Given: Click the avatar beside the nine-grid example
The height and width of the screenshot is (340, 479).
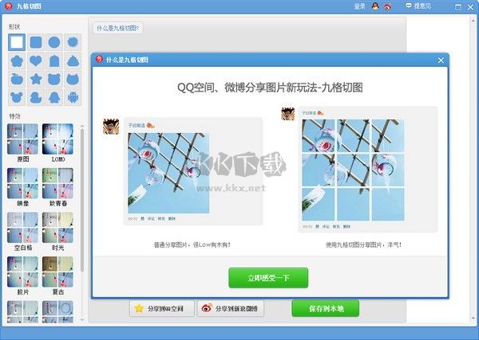Looking at the screenshot, I should [287, 114].
